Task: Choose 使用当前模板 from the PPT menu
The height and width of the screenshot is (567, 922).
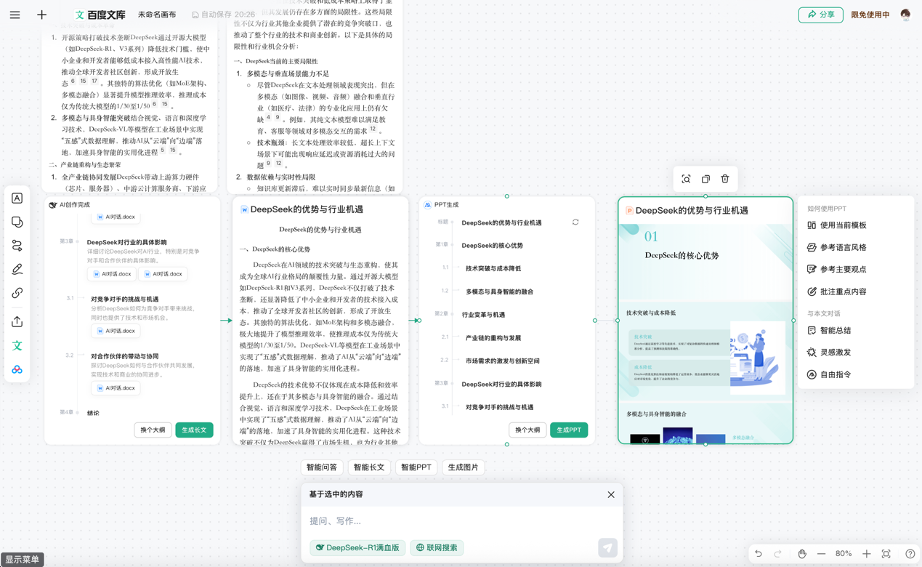Action: pyautogui.click(x=837, y=225)
